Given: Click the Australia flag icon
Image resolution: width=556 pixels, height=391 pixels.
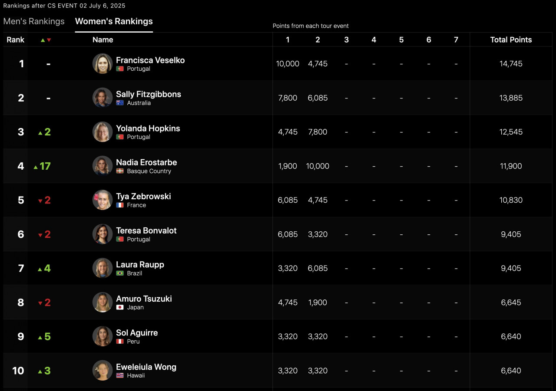Looking at the screenshot, I should (120, 103).
